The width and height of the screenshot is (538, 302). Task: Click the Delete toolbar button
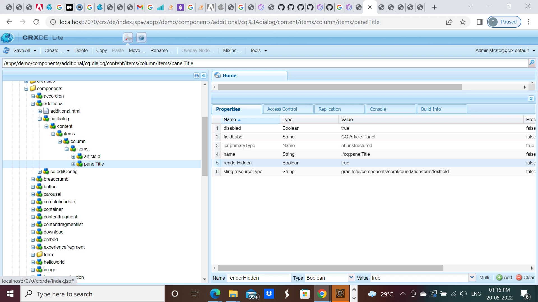pos(81,51)
